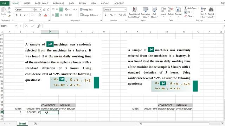The width and height of the screenshot is (225, 126).
Task: Select Top Align icon
Action: [53, 9]
